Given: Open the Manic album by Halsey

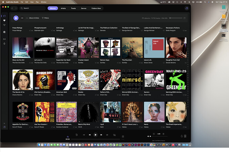Looking at the screenshot, I should pyautogui.click(x=154, y=112).
